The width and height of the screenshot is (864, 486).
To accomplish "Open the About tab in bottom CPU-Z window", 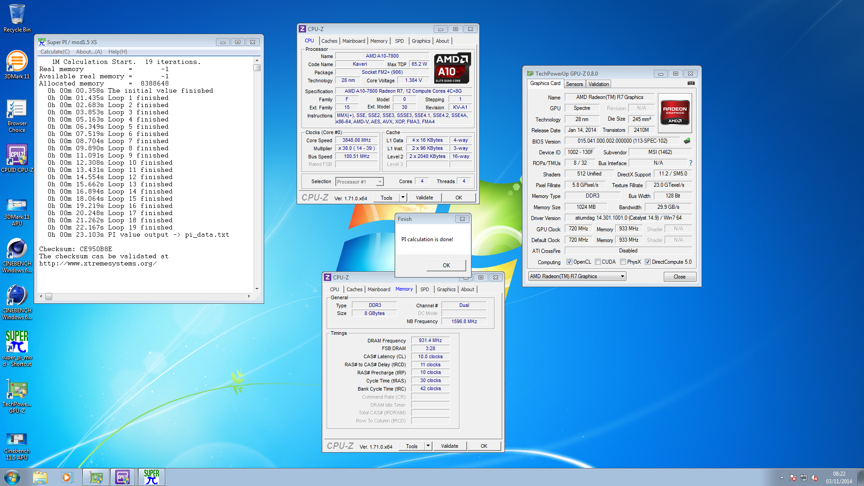I will pos(468,289).
